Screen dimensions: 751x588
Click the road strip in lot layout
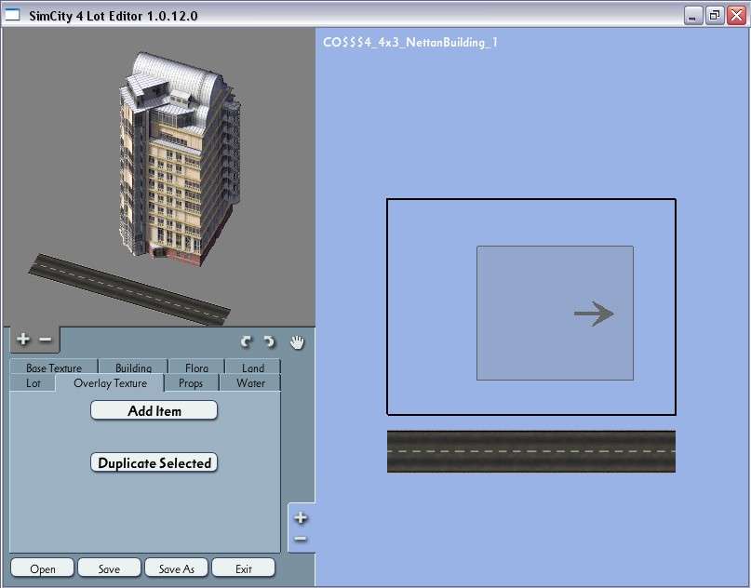531,451
